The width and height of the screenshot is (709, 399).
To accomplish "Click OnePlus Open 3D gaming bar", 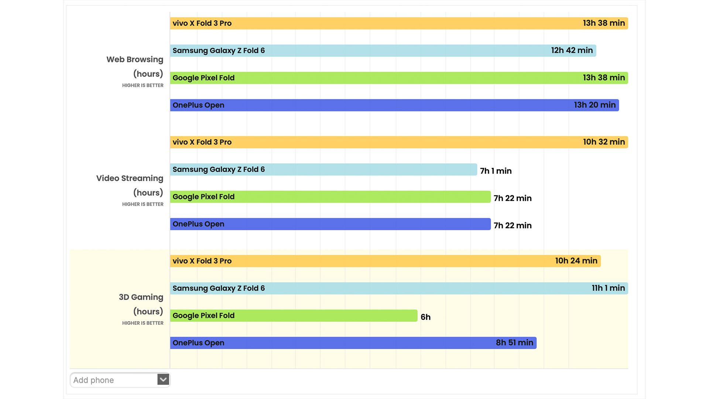I will (353, 343).
